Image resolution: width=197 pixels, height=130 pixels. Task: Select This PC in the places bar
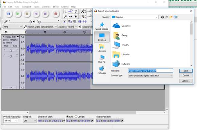[x=102, y=59]
